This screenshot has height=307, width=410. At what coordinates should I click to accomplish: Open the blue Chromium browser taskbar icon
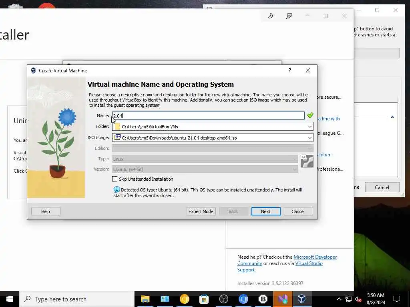243,299
